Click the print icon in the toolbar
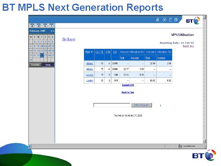Viewport: 221px width, 166px height. 176,19
